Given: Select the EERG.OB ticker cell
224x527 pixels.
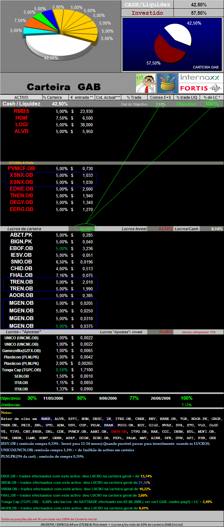Looking at the screenshot, I should (x=21, y=209).
